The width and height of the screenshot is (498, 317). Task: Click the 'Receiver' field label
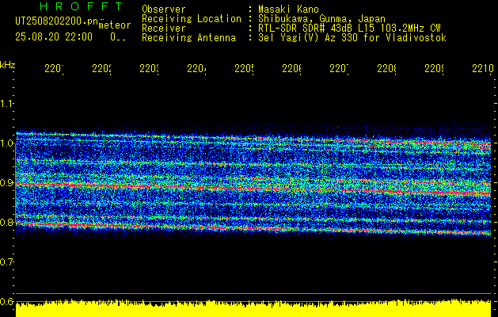pyautogui.click(x=164, y=29)
